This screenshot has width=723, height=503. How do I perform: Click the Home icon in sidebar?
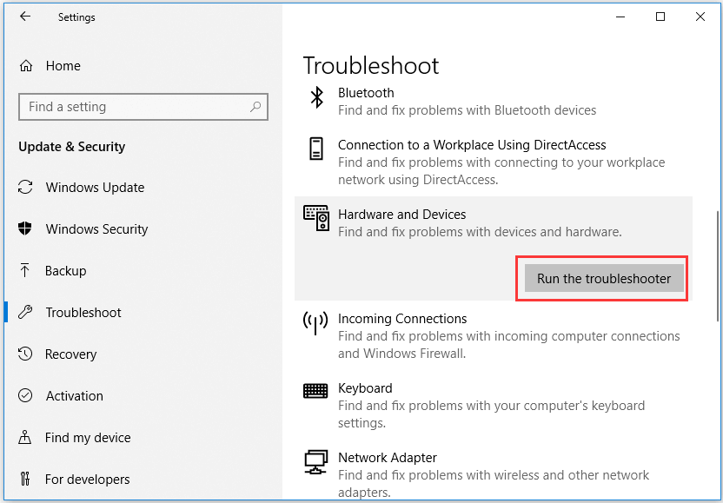(x=27, y=66)
